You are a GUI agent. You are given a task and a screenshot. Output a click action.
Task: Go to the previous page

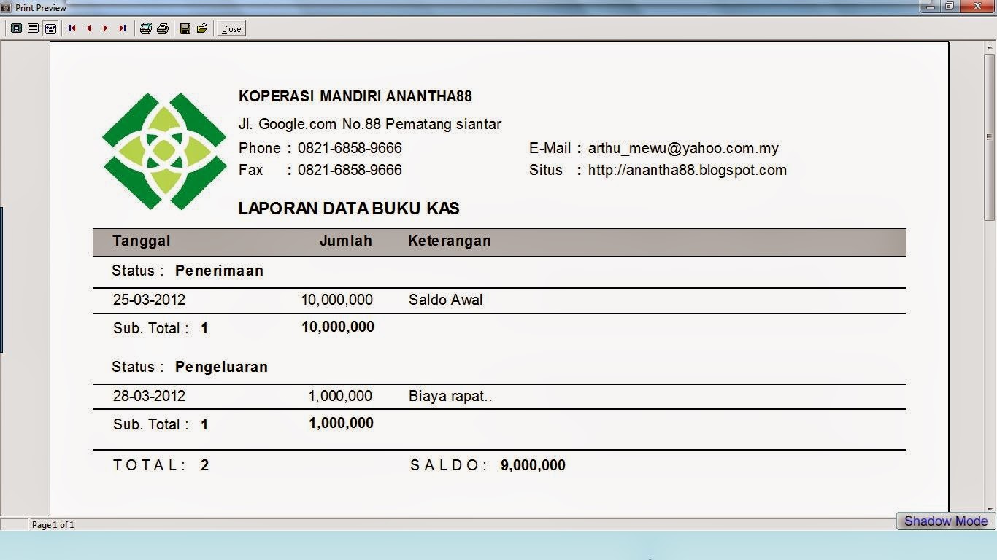89,28
